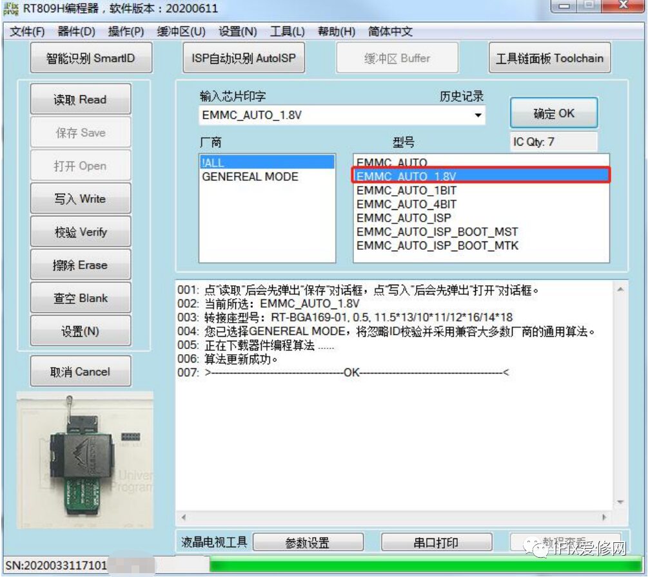Click the 智能识别 SmartID button
The image size is (648, 577).
click(91, 58)
